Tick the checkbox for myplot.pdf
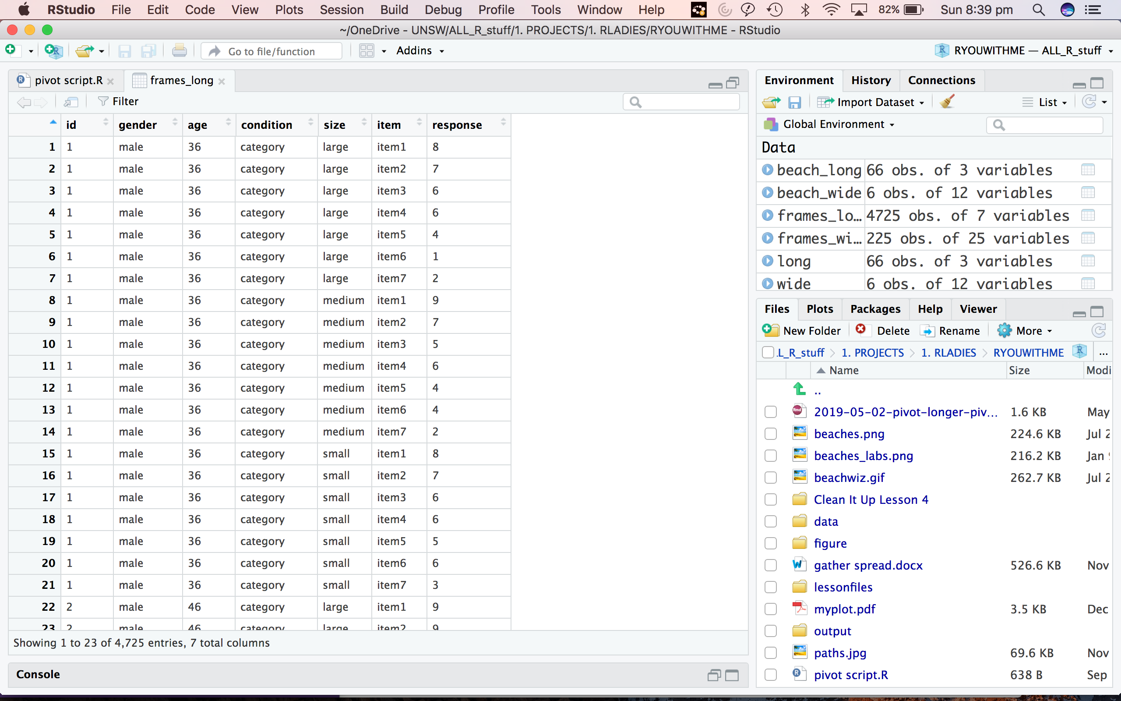The height and width of the screenshot is (701, 1121). coord(770,609)
